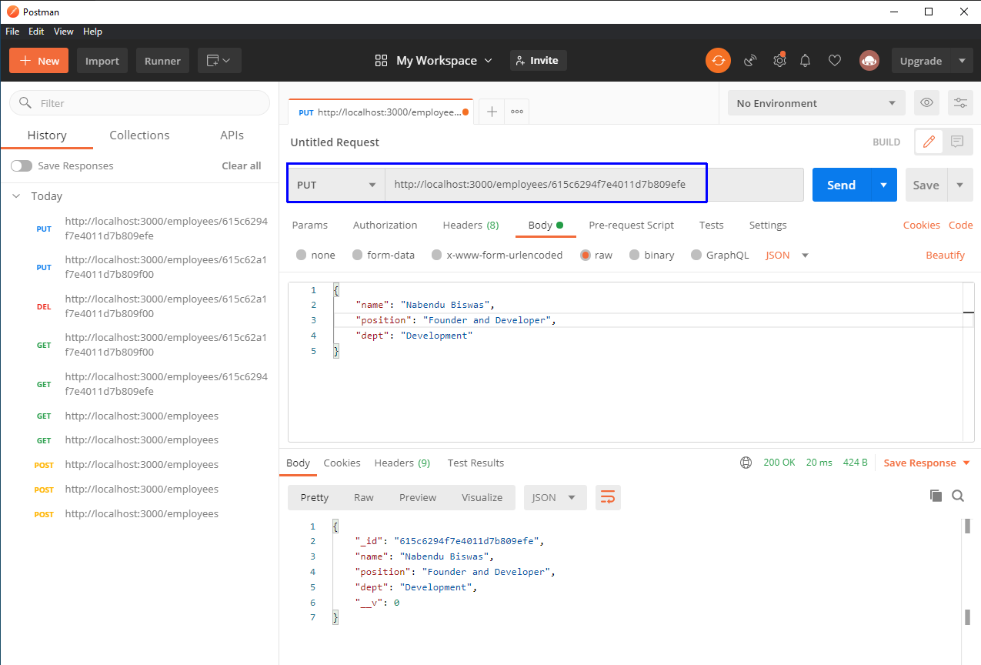Switch to the Collections sidebar tab
981x665 pixels.
pyautogui.click(x=139, y=135)
